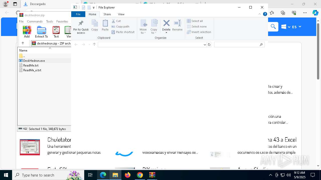Click the taskbar search box
Screen dimensions: 321x180
48,175
